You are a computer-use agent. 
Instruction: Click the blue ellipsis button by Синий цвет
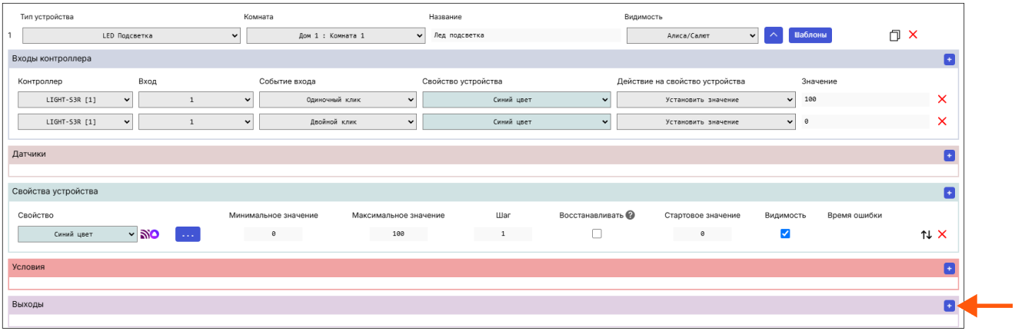188,235
